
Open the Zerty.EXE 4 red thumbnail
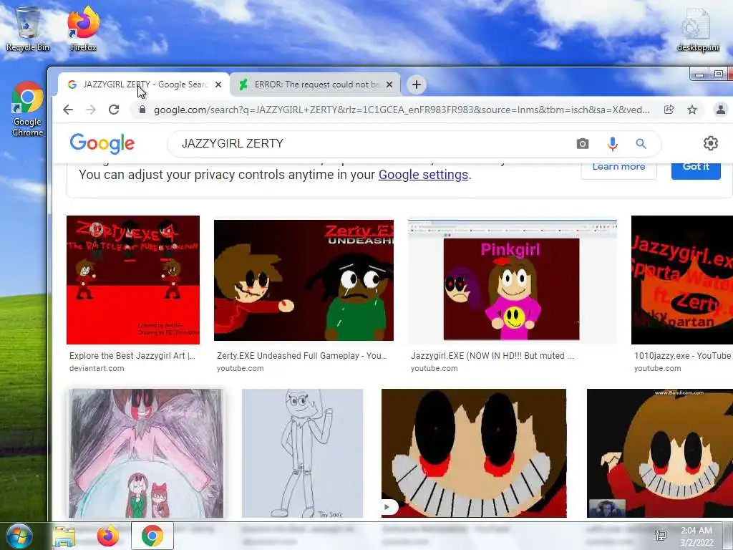click(133, 280)
